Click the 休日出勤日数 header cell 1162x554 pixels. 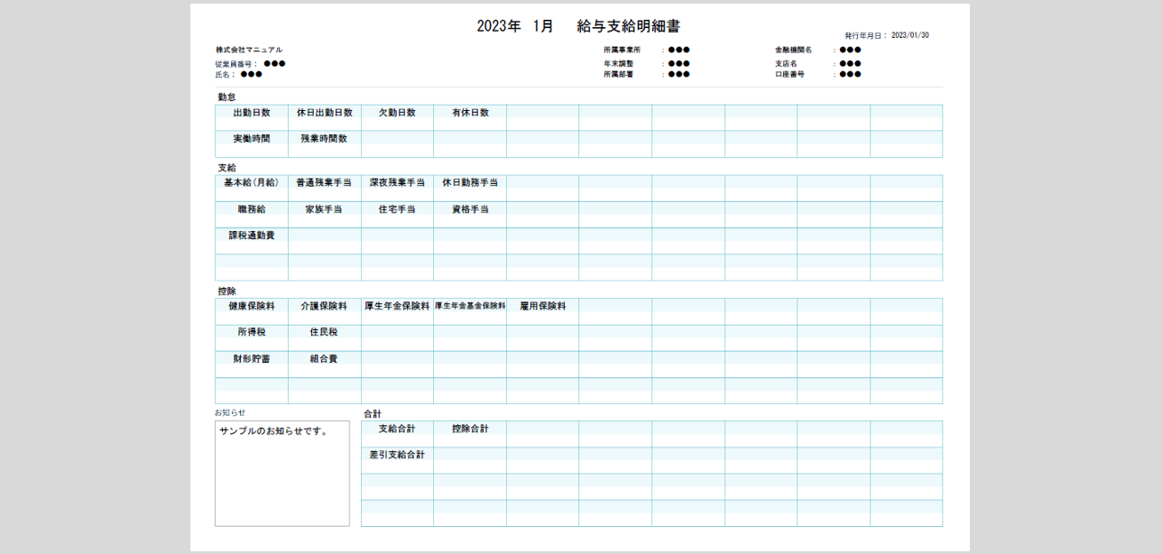pyautogui.click(x=325, y=113)
